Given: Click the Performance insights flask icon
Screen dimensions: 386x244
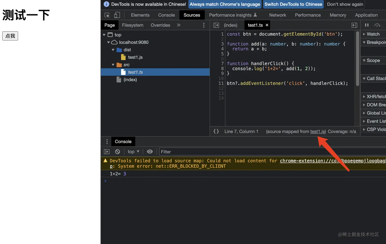Looking at the screenshot, I should 255,15.
